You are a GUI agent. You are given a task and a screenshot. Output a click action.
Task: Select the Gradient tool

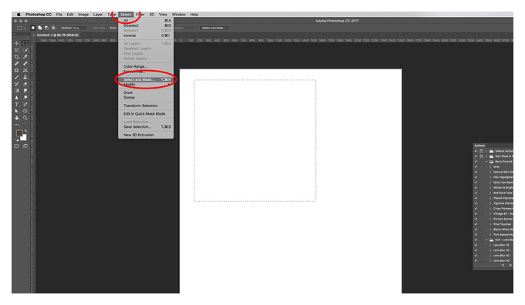[x=16, y=91]
